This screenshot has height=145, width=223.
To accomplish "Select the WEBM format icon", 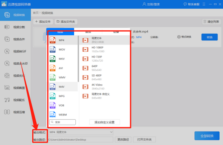I will (53, 114).
